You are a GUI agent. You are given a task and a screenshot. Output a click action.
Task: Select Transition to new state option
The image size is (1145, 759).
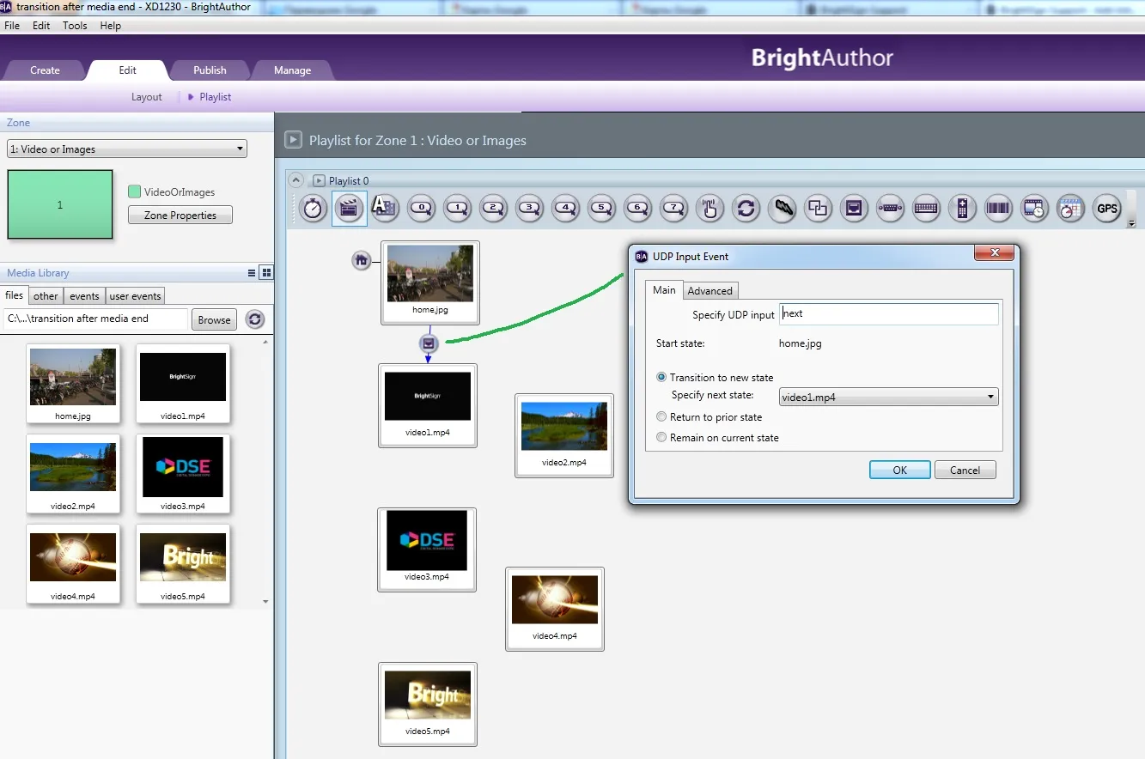pyautogui.click(x=661, y=377)
